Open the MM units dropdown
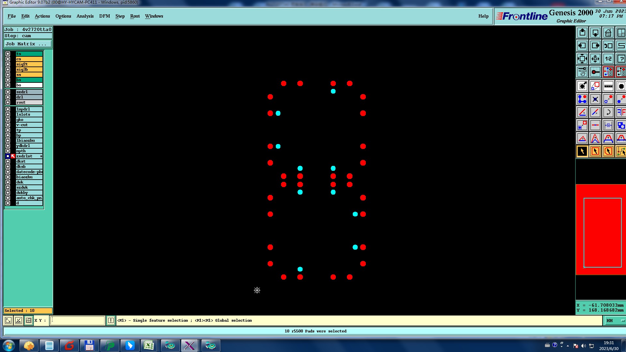This screenshot has height=352, width=626. pos(615,321)
